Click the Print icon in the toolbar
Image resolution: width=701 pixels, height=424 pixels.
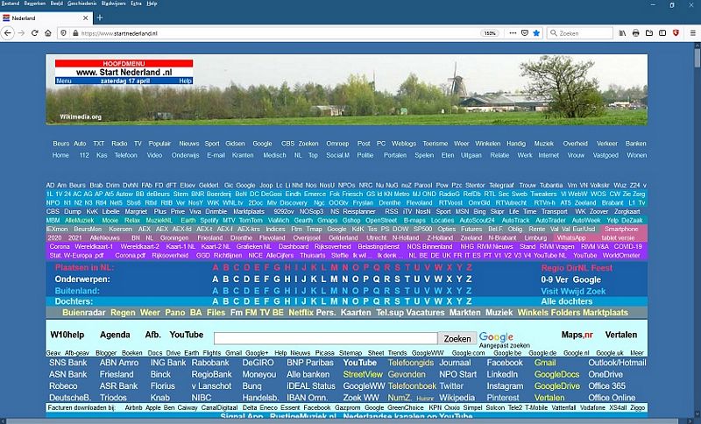636,33
